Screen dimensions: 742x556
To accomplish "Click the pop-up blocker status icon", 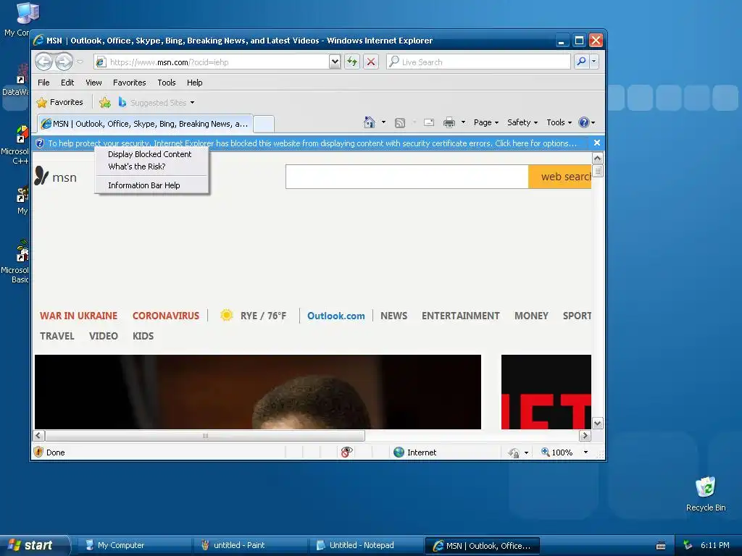I will point(346,452).
